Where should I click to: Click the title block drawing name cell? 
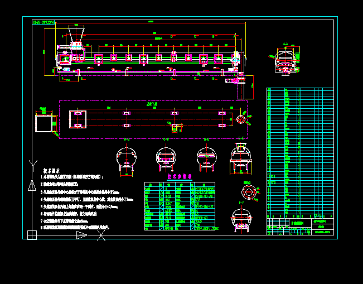(300, 223)
